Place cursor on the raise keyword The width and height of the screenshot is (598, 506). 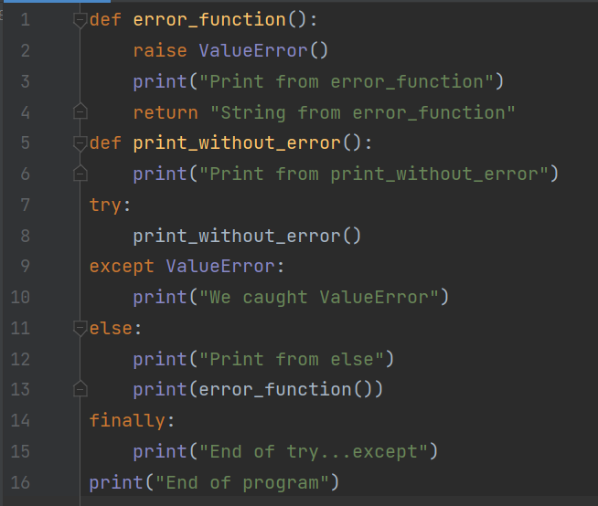click(x=160, y=51)
